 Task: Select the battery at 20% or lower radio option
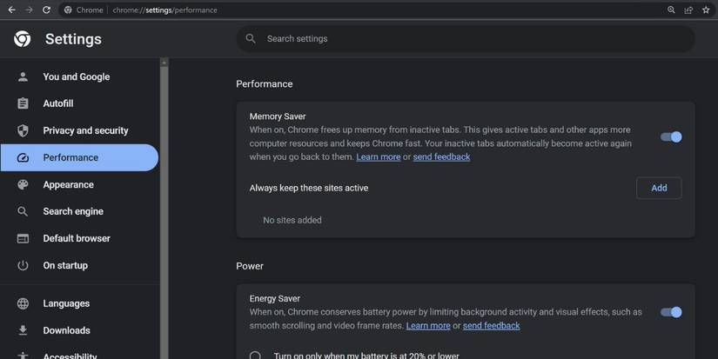pyautogui.click(x=255, y=356)
